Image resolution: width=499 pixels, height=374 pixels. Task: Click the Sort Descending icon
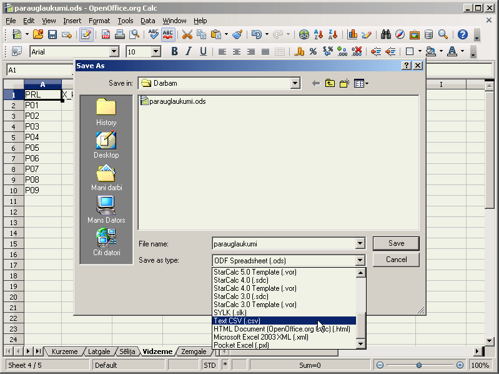point(333,34)
